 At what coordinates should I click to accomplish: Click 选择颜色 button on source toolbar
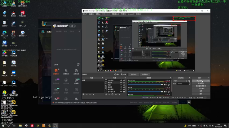pos(145,75)
